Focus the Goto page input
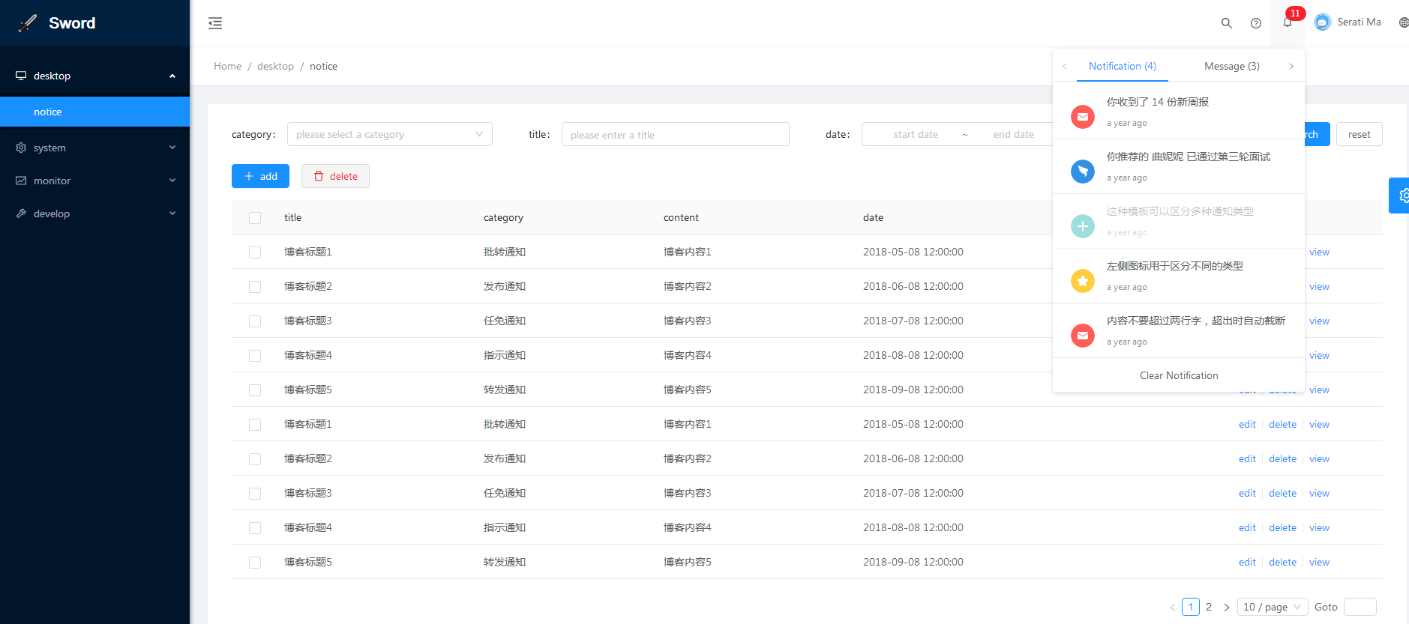This screenshot has height=624, width=1409. point(1360,607)
